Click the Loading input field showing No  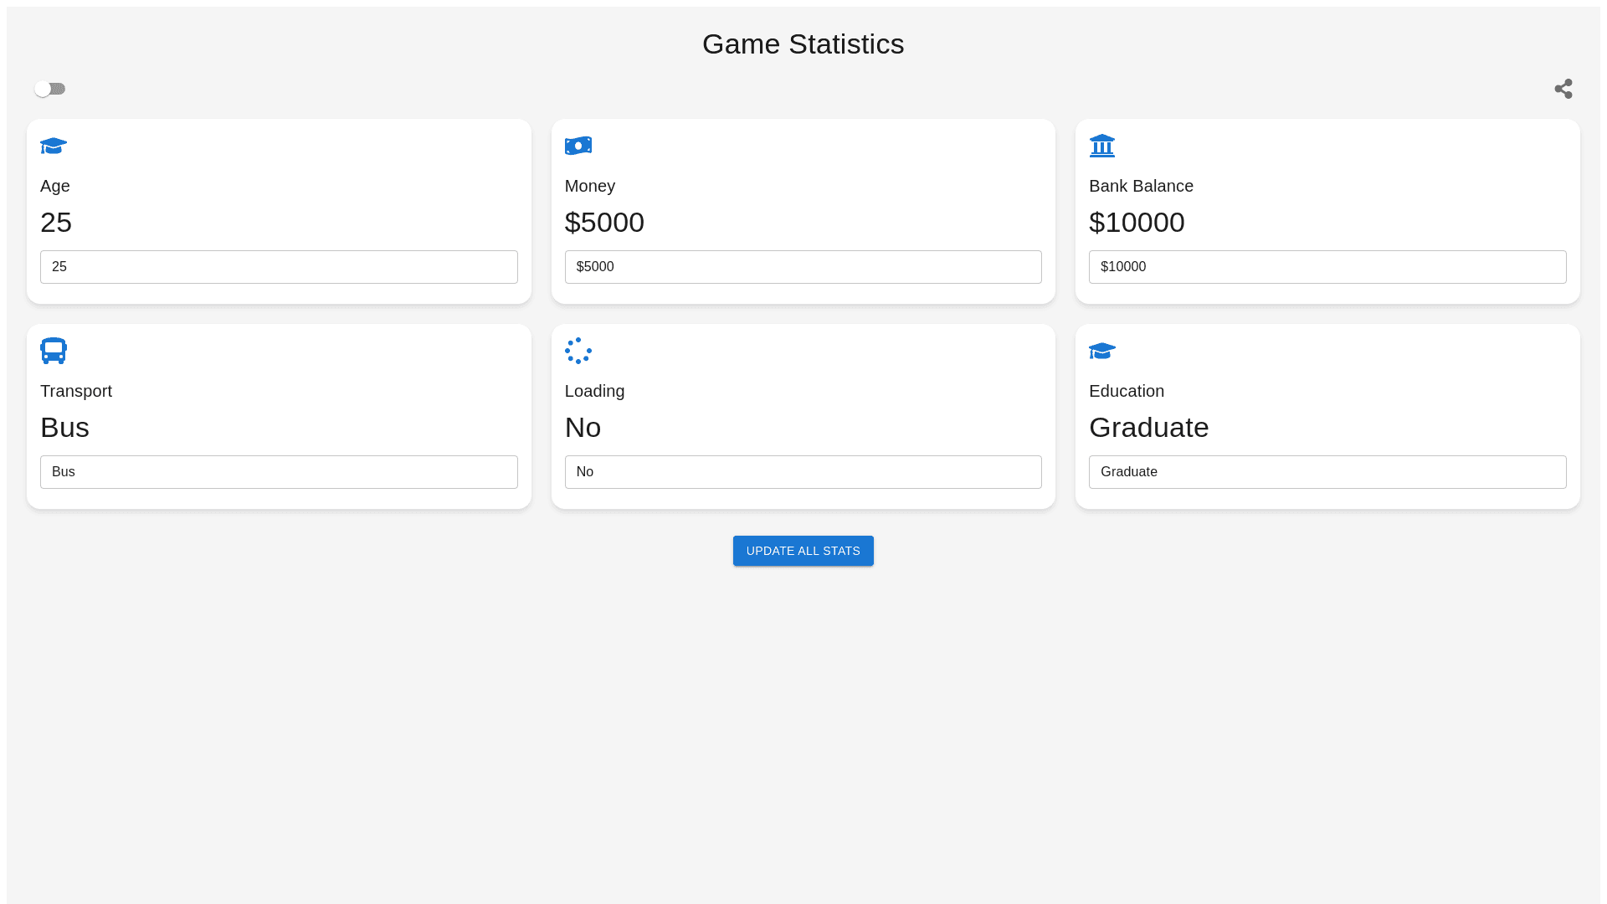point(803,472)
